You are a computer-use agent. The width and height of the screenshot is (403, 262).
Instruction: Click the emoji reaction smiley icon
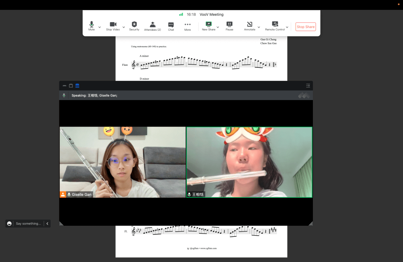tap(9, 223)
